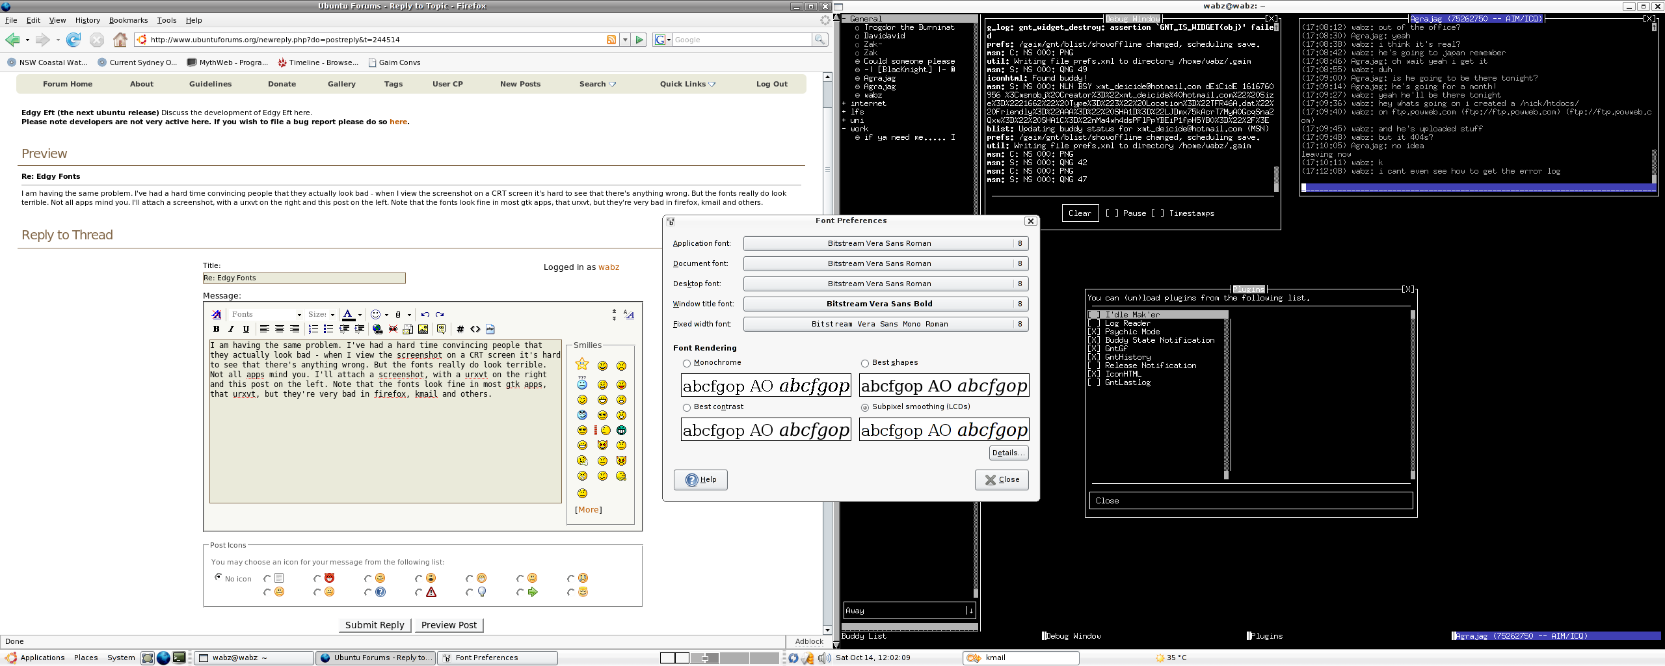The width and height of the screenshot is (1665, 666).
Task: Click the Wrap PHP tags icon
Action: [x=490, y=329]
